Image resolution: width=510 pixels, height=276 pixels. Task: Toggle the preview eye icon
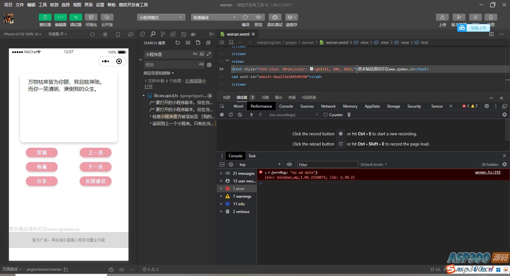click(x=259, y=17)
